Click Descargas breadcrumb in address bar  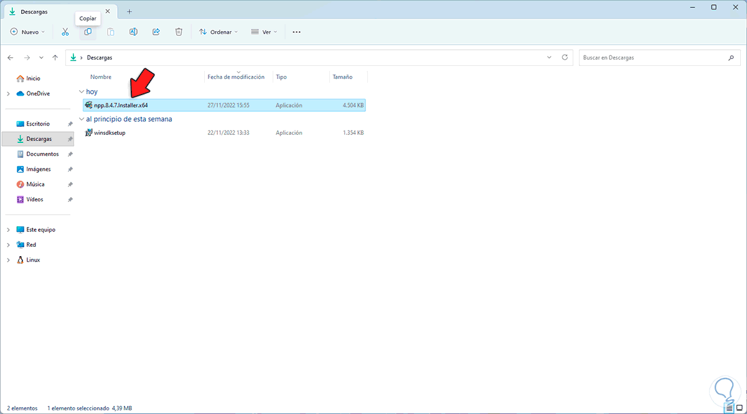click(x=100, y=57)
